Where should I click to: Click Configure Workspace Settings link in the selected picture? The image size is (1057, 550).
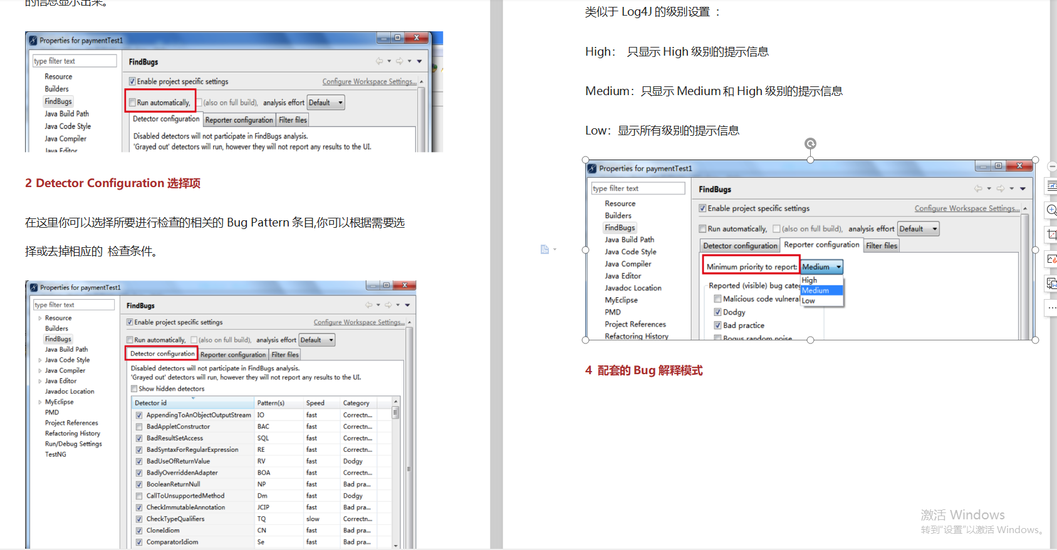coord(967,208)
